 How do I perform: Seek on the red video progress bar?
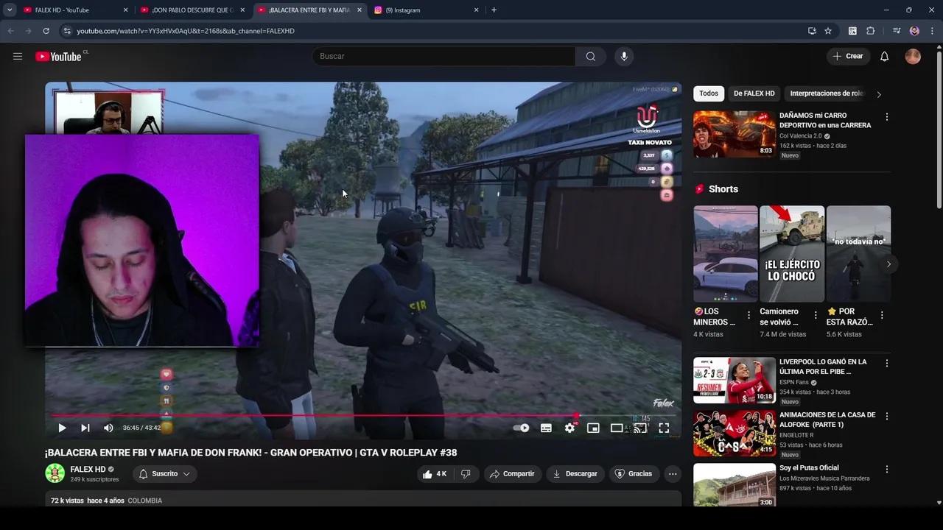(363, 416)
